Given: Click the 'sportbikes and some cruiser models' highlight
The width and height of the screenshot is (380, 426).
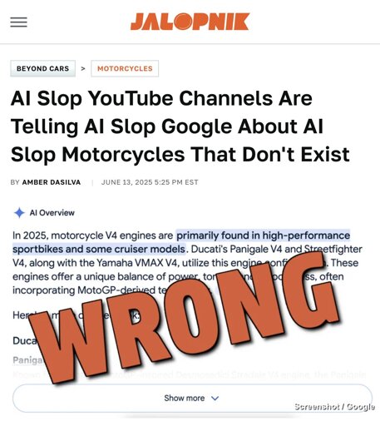Looking at the screenshot, I should pos(99,249).
